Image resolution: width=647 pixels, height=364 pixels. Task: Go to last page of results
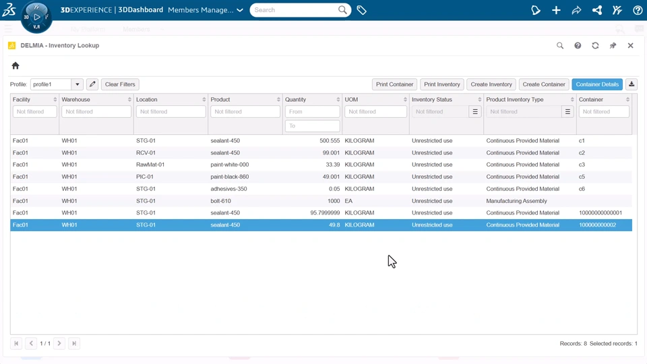coord(74,343)
